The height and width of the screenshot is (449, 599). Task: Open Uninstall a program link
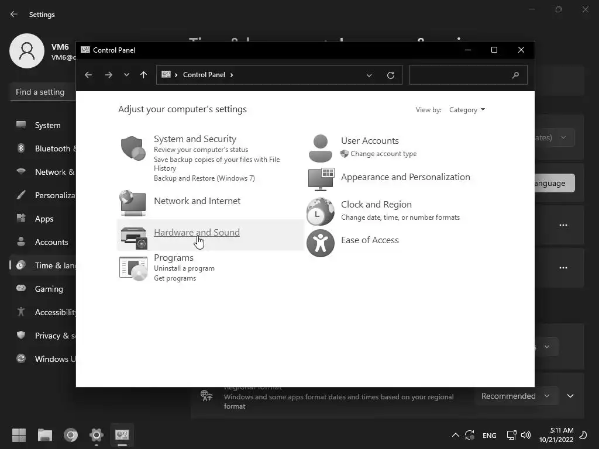point(184,268)
